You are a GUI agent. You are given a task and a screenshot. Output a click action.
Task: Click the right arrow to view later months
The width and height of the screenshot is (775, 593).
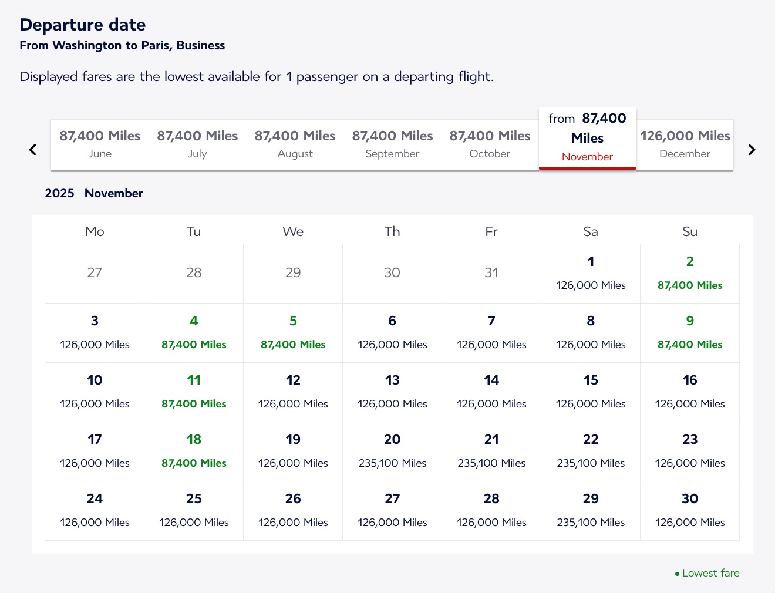coord(752,150)
